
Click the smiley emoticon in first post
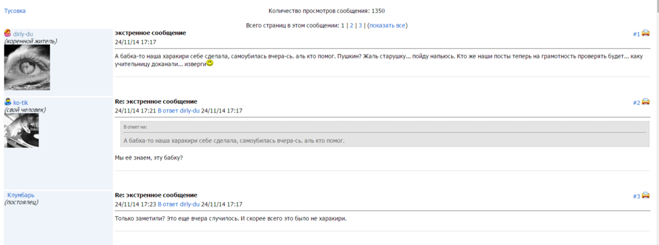coord(210,64)
